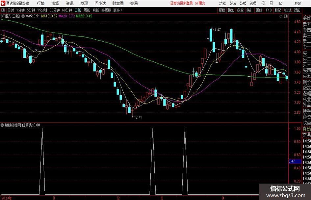Screen dimensions: 311x200
Task: Switch to the 60分钟 period tab
Action: click(67, 10)
